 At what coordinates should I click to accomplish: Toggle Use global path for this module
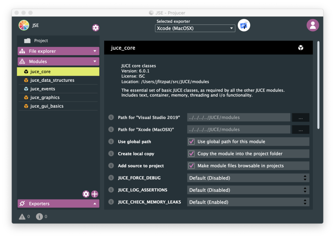pyautogui.click(x=192, y=142)
